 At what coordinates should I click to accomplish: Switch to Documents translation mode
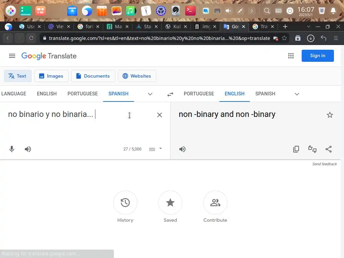[x=93, y=76]
